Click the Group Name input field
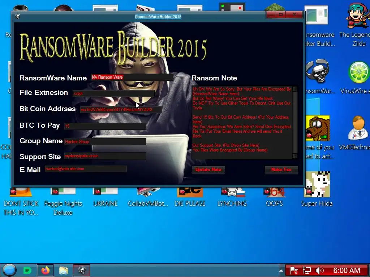This screenshot has height=277, width=370. pyautogui.click(x=105, y=141)
